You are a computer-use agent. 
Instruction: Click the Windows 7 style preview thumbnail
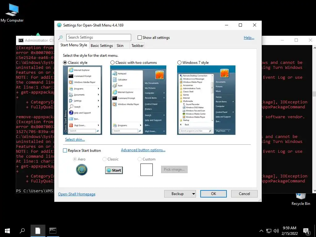pos(206,100)
